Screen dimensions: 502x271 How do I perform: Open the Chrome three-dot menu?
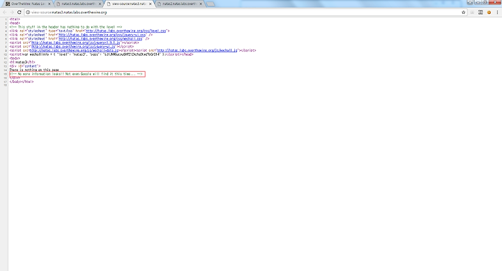point(497,13)
